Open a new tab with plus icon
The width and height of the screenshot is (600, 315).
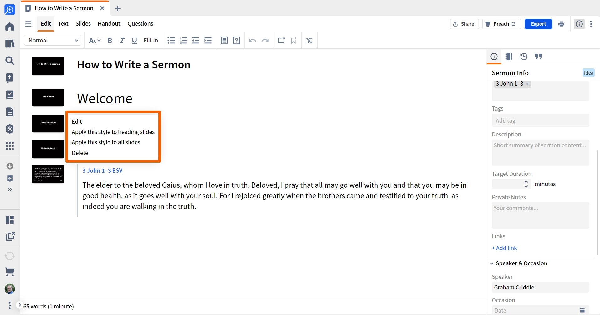pyautogui.click(x=118, y=8)
